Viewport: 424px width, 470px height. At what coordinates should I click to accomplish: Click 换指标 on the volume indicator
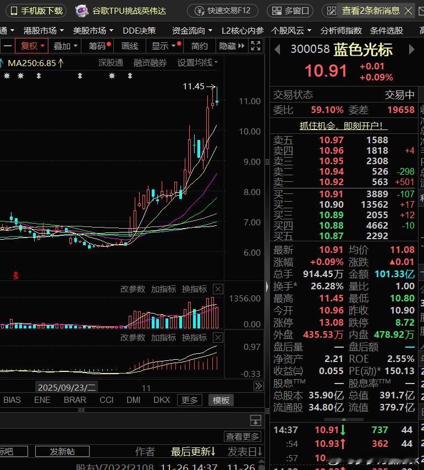pos(194,289)
